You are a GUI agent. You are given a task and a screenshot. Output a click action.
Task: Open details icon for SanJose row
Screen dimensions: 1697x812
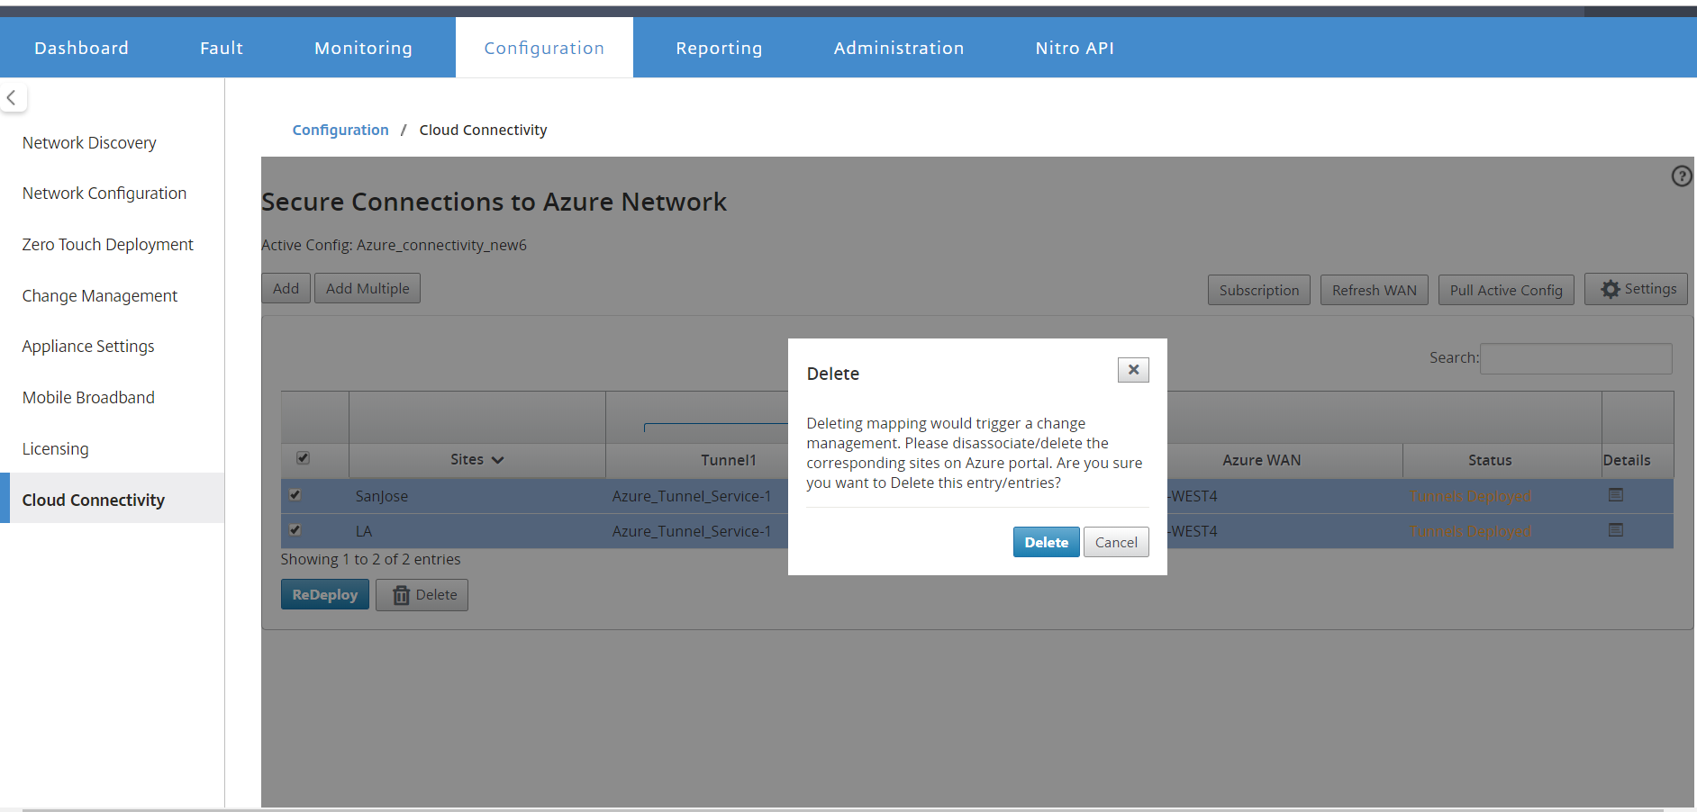(x=1616, y=495)
